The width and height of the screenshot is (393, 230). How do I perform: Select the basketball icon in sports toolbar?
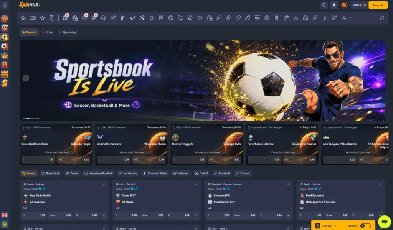pyautogui.click(x=84, y=18)
